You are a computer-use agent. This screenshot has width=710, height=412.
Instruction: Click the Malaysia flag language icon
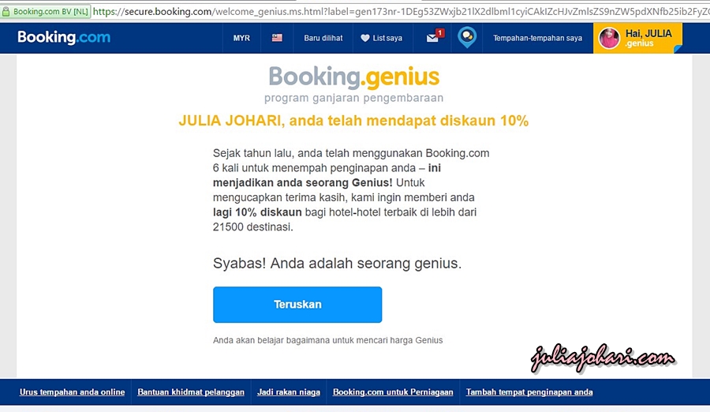coord(277,38)
